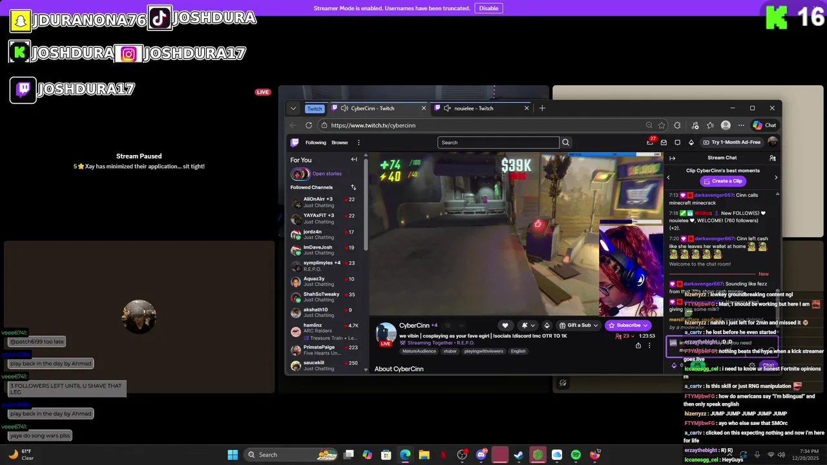Open Spotify from the taskbar
This screenshot has height=465, width=827.
click(x=576, y=455)
